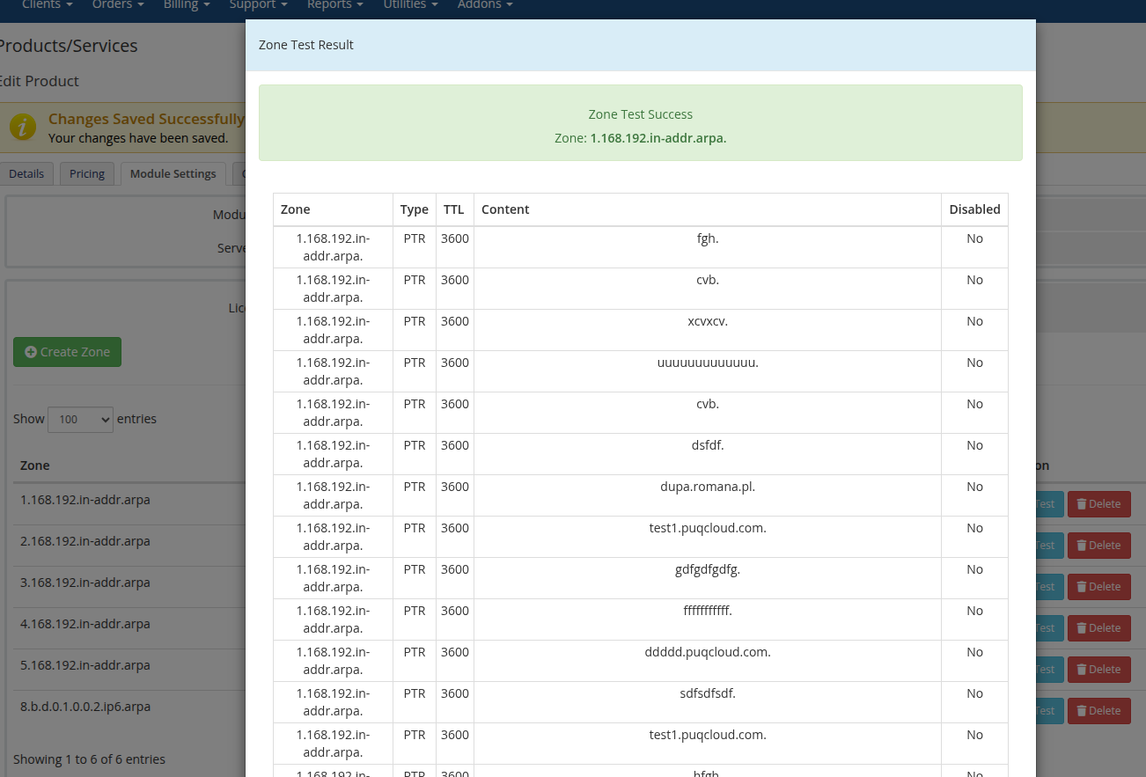
Task: Click the Zone column header in the result table
Action: (x=333, y=209)
